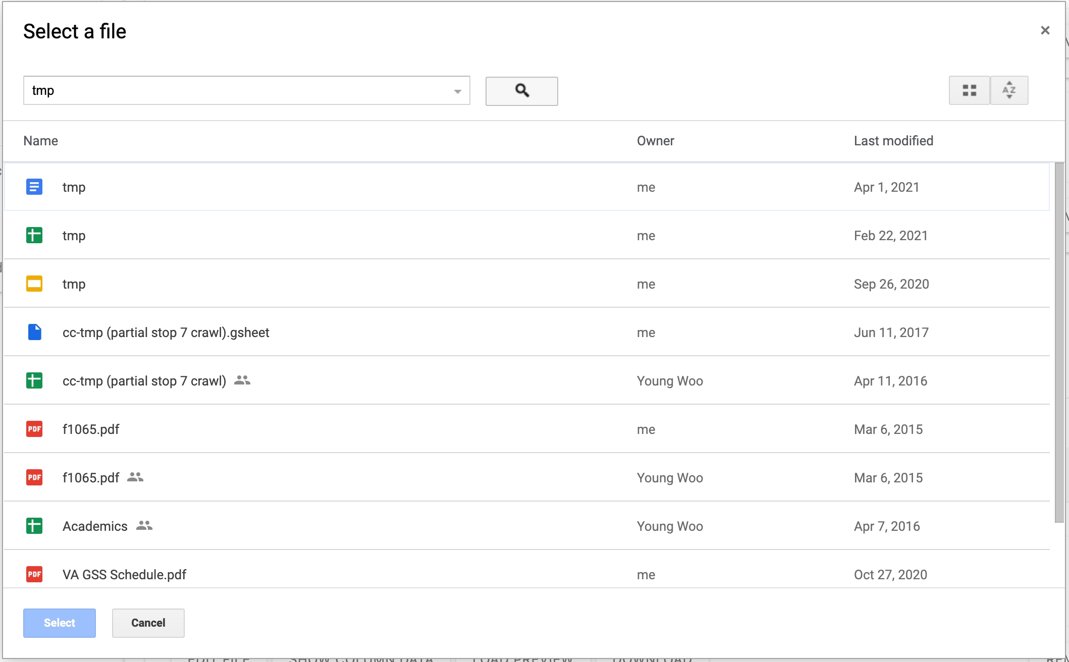This screenshot has height=662, width=1069.
Task: Click the Sheets icon beside Academics
Action: (x=34, y=526)
